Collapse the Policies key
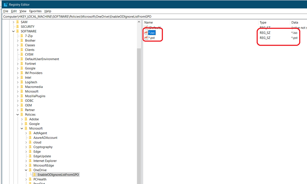Viewport: 307px width, 184px height. 18,115
